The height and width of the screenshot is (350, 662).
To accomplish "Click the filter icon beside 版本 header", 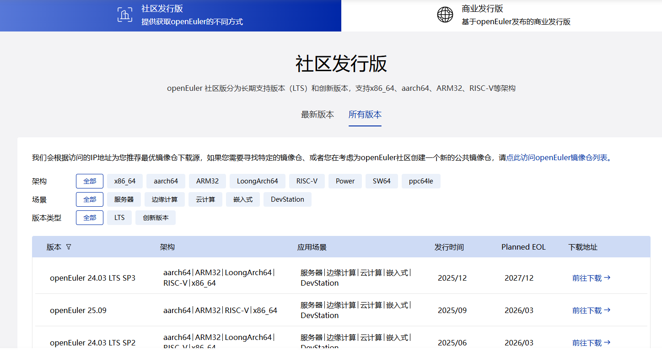I will click(69, 247).
